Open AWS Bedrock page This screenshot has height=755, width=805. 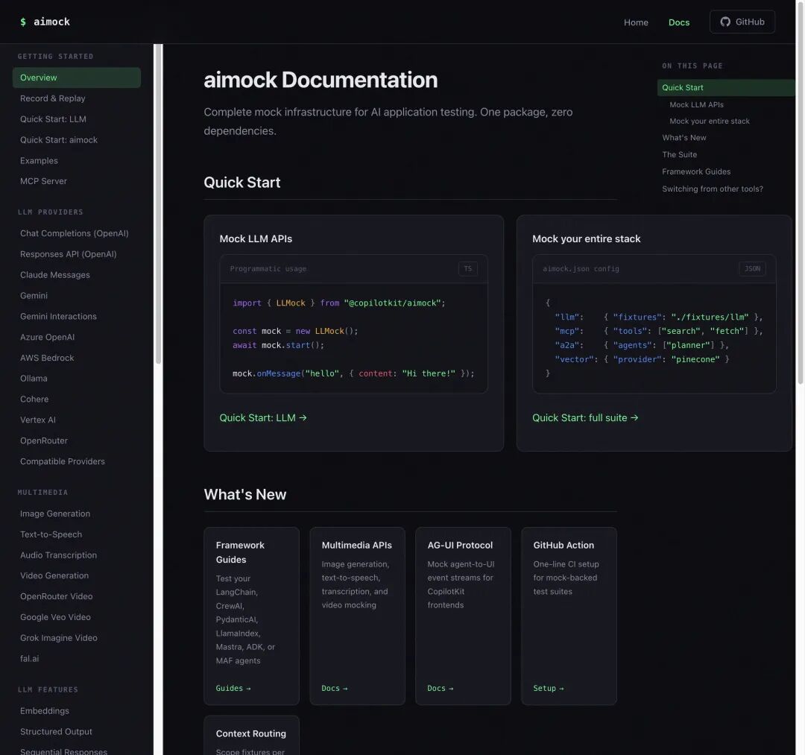point(77,358)
